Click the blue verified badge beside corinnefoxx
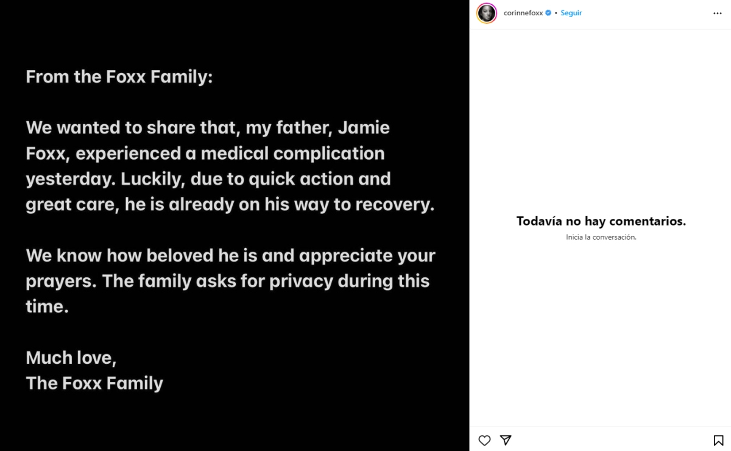Image resolution: width=731 pixels, height=451 pixels. tap(548, 13)
